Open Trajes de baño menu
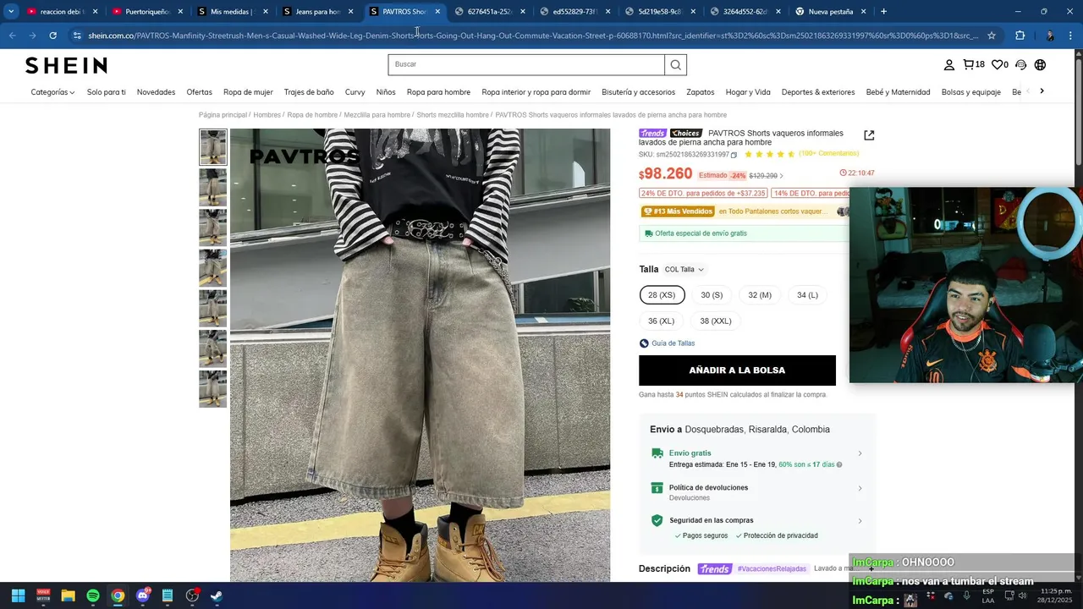Image resolution: width=1083 pixels, height=609 pixels. 309,92
